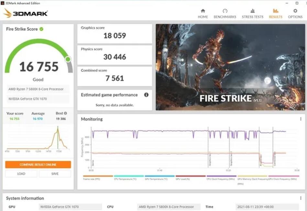The image size is (307, 211).
Task: Click the Results bar-chart icon
Action: (275, 11)
